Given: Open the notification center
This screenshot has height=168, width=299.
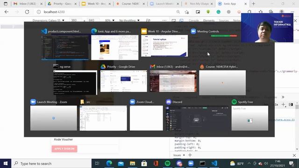Looking at the screenshot, I should click(x=292, y=163).
